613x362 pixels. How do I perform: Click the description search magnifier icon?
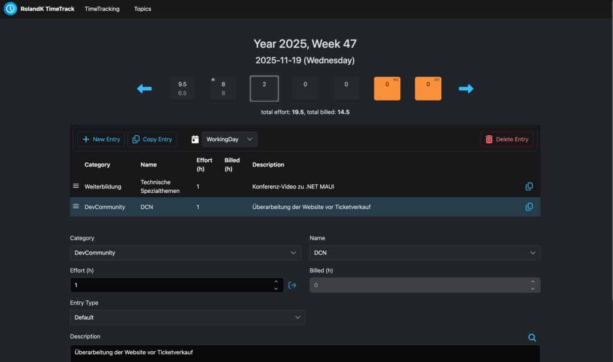532,338
